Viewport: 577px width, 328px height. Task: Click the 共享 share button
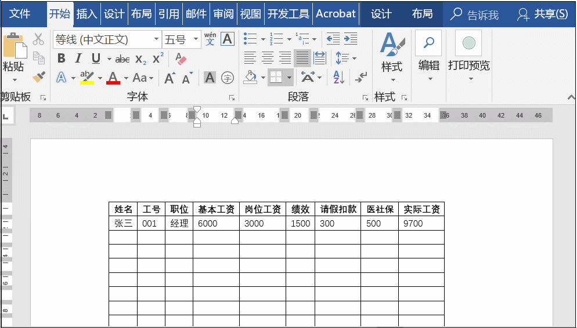coord(542,14)
